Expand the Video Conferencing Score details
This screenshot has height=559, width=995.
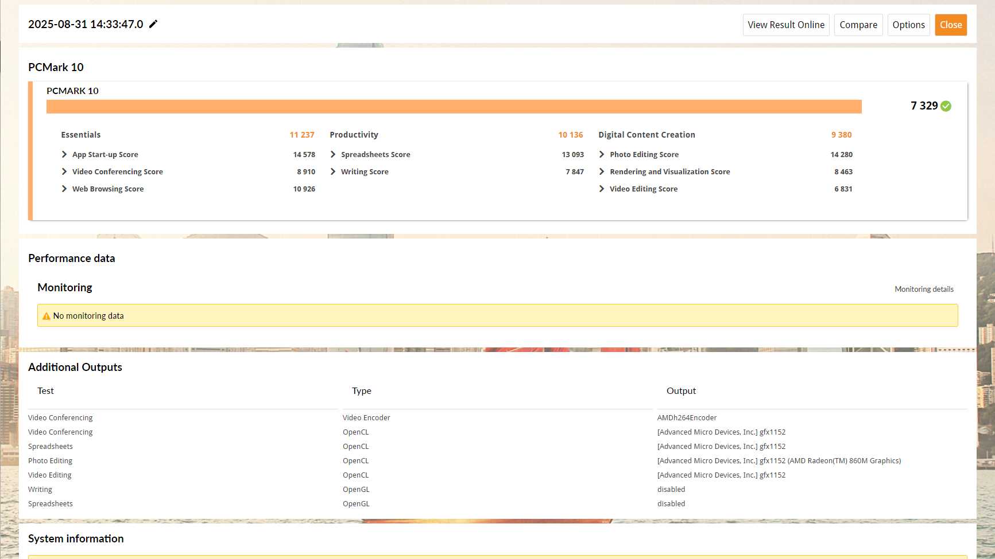(64, 171)
